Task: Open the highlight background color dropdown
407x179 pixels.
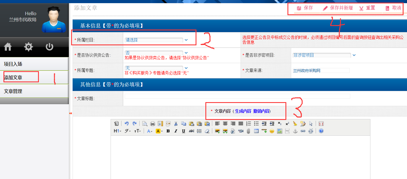Action: pos(159,131)
